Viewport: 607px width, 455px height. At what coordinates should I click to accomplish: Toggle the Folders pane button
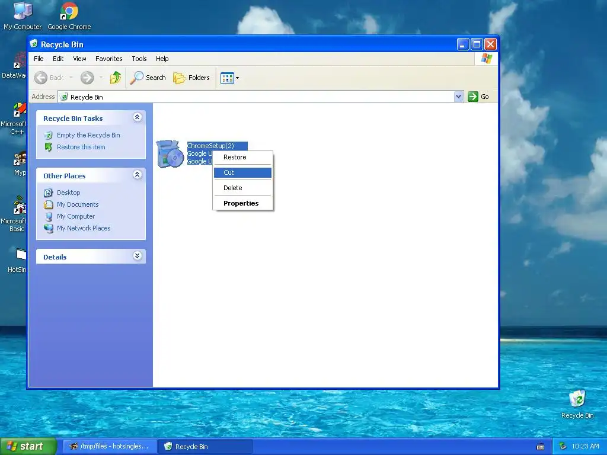coord(191,78)
